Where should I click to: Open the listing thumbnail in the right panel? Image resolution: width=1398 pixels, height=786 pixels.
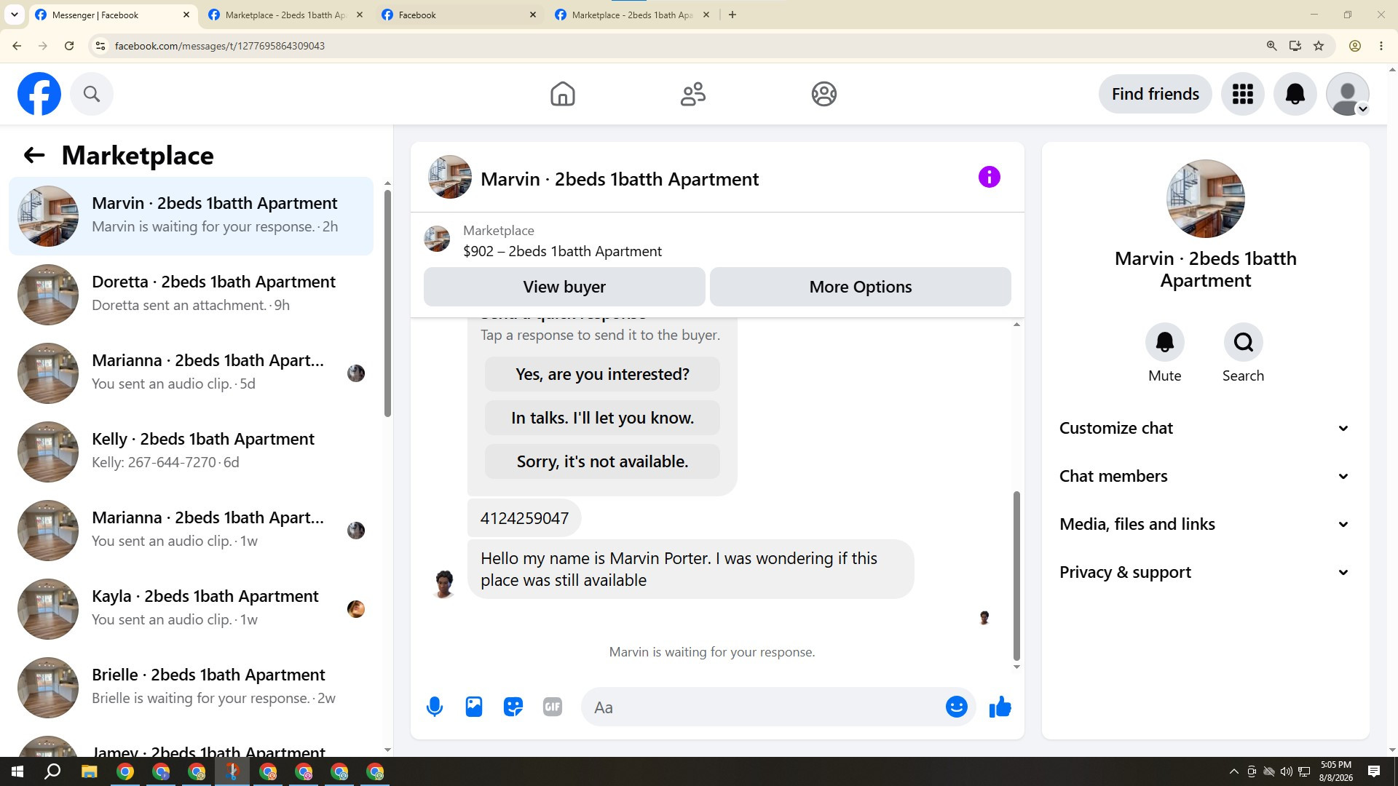(x=1205, y=199)
